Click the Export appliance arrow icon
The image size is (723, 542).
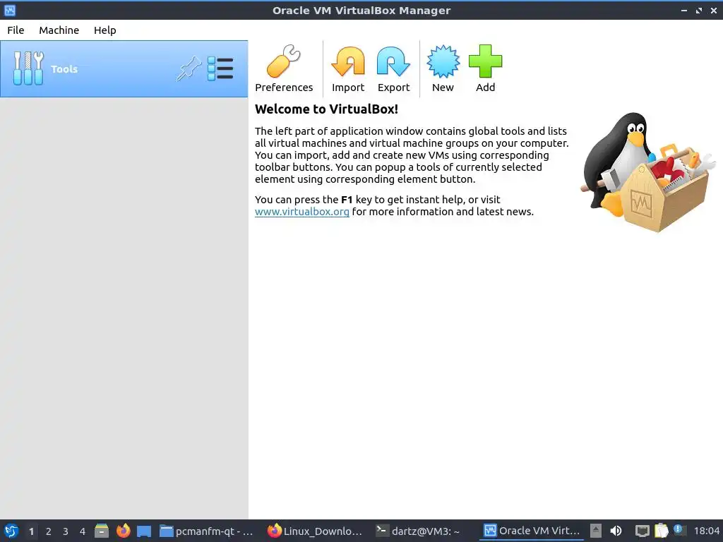point(393,61)
